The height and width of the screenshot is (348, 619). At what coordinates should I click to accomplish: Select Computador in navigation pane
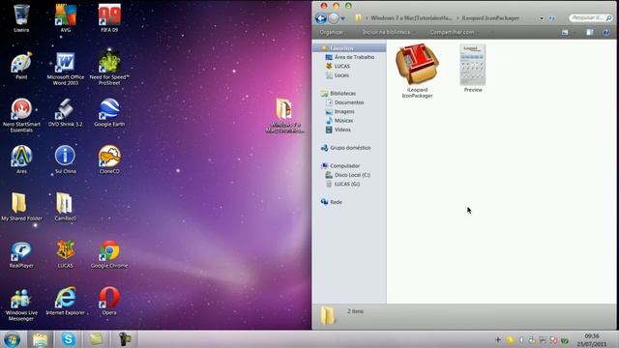coord(344,166)
